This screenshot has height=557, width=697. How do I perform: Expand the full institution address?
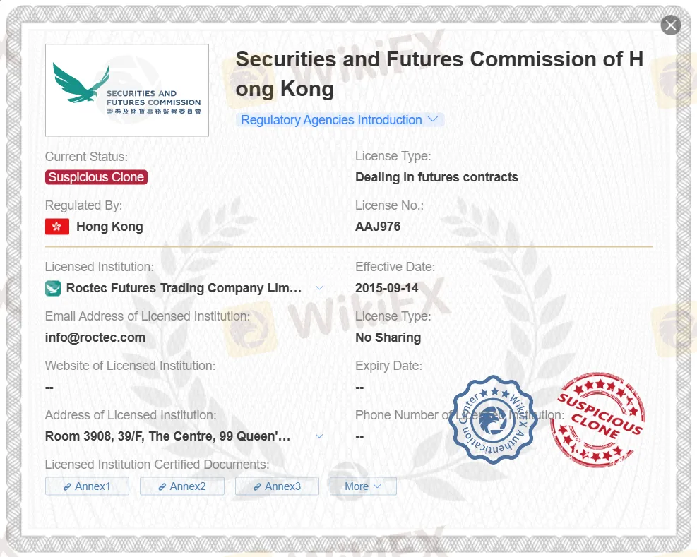[319, 436]
